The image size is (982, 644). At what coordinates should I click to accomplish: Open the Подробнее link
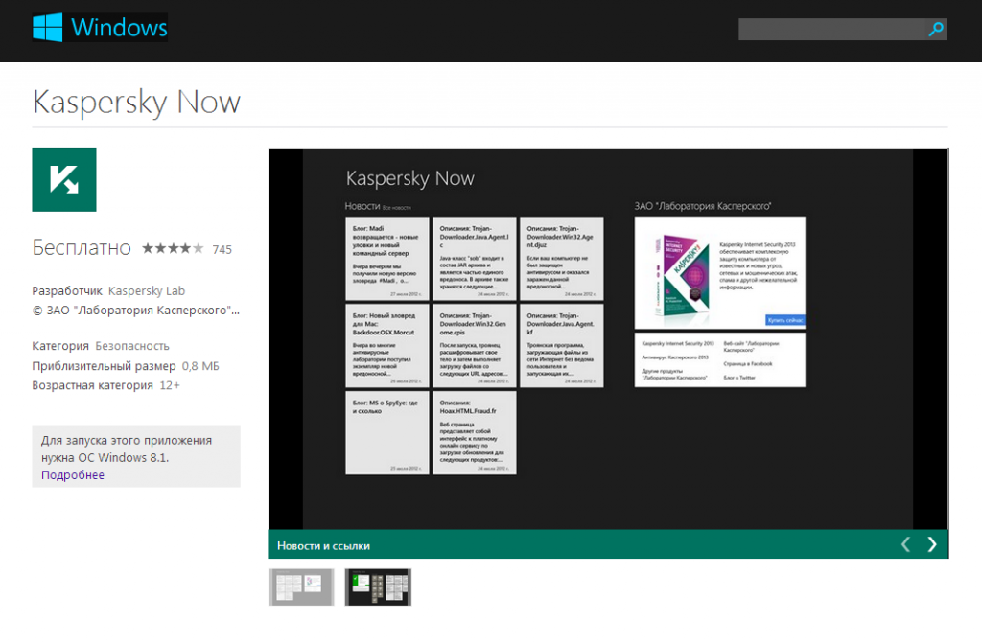[73, 475]
